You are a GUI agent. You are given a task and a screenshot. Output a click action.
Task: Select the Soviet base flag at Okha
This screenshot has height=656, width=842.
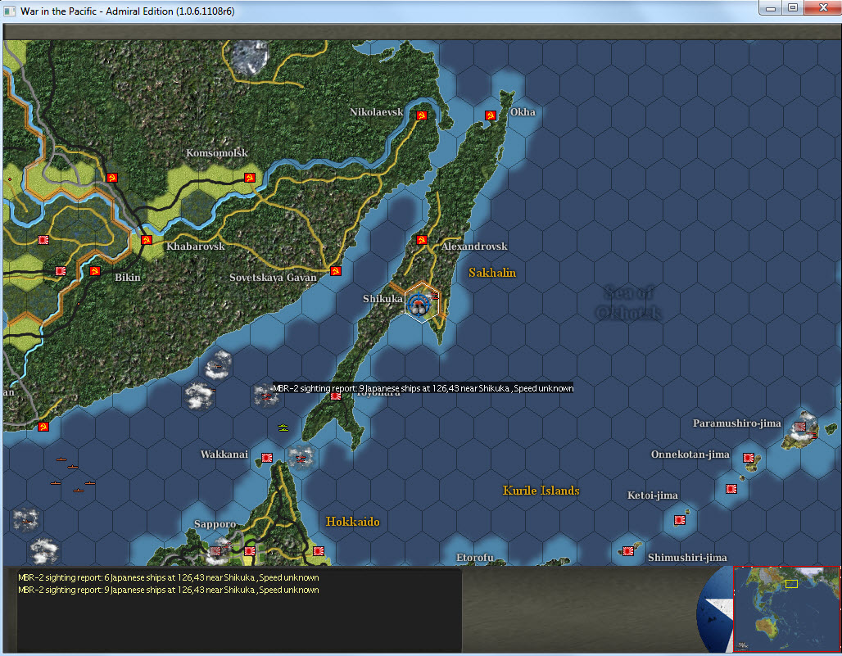point(491,115)
